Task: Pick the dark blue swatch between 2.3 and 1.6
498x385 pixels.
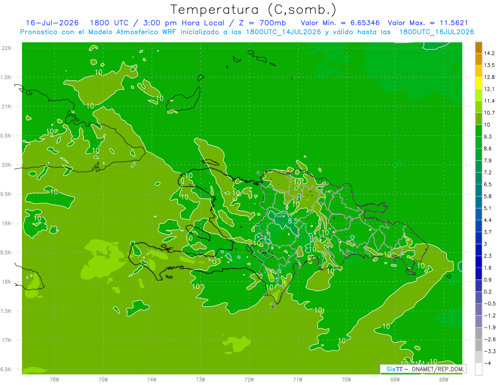Action: tap(478, 262)
